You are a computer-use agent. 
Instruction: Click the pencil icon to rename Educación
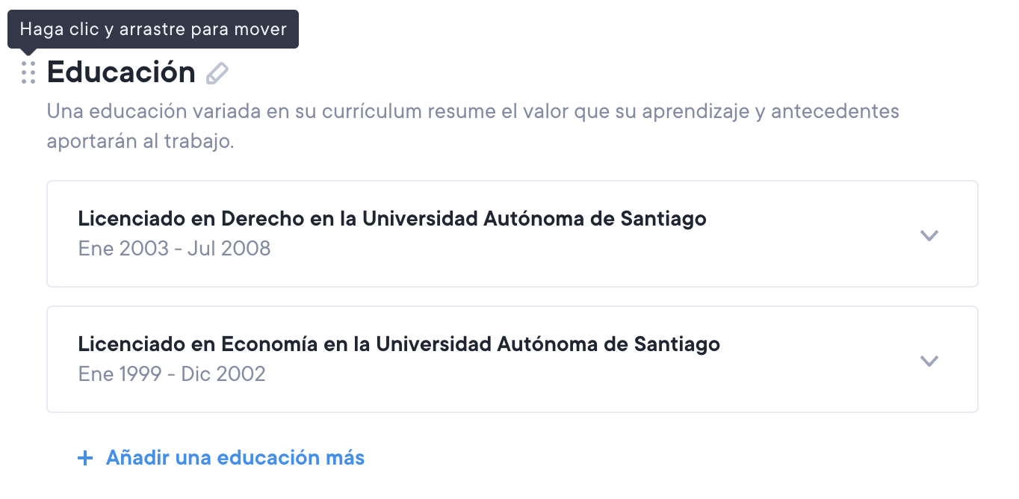click(217, 73)
